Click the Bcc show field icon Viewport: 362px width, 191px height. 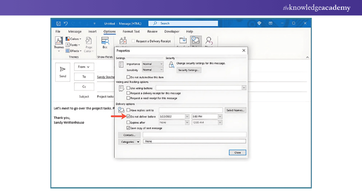click(x=104, y=41)
